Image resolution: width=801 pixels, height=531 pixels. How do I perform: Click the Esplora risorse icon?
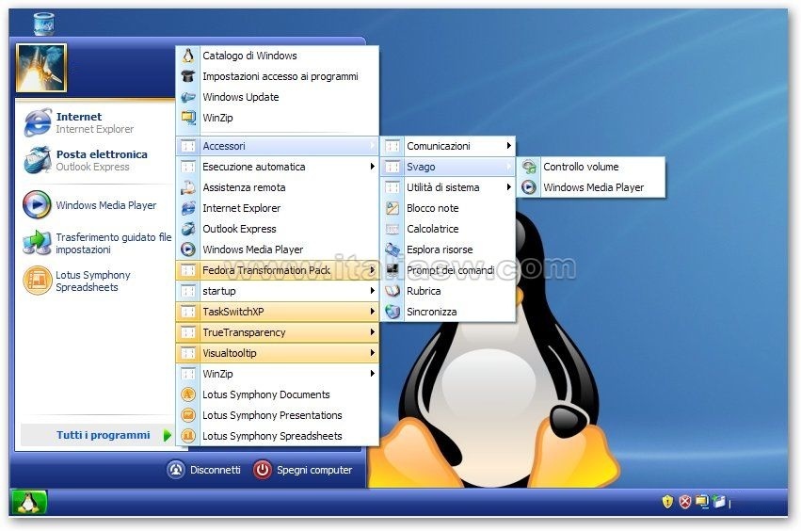tap(392, 249)
